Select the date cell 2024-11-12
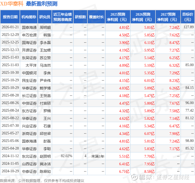 (x=10, y=156)
